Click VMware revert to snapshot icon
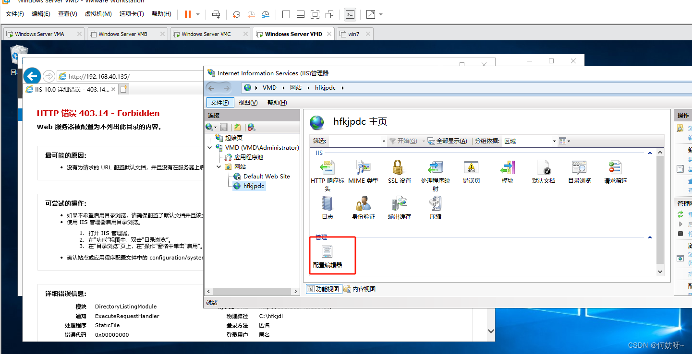Image resolution: width=692 pixels, height=354 pixels. point(251,14)
